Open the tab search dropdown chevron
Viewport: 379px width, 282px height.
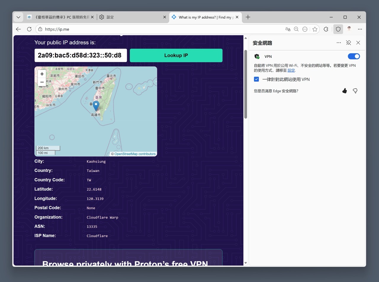click(x=18, y=17)
